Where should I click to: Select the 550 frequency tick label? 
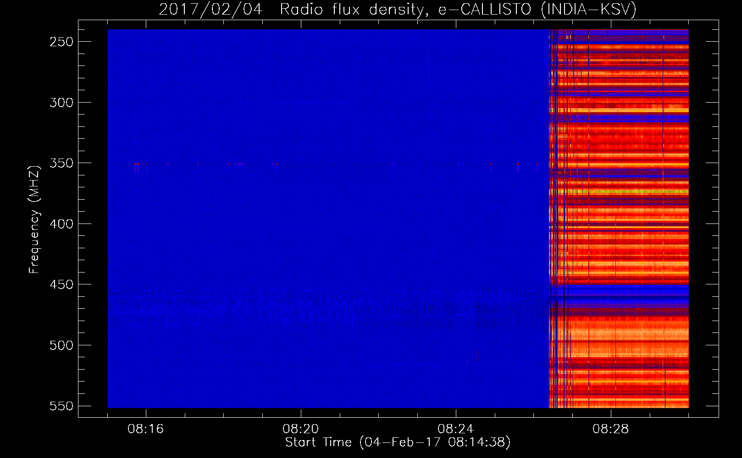click(x=61, y=406)
